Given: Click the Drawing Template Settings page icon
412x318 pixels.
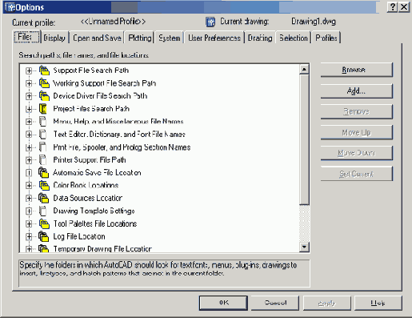Looking at the screenshot, I should click(42, 211).
